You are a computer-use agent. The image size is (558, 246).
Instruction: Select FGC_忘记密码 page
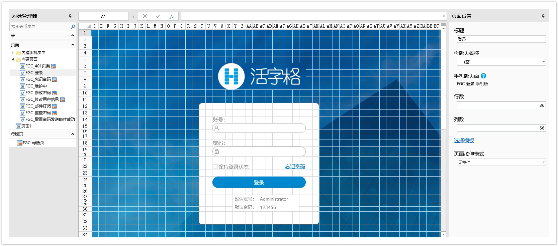tap(38, 79)
